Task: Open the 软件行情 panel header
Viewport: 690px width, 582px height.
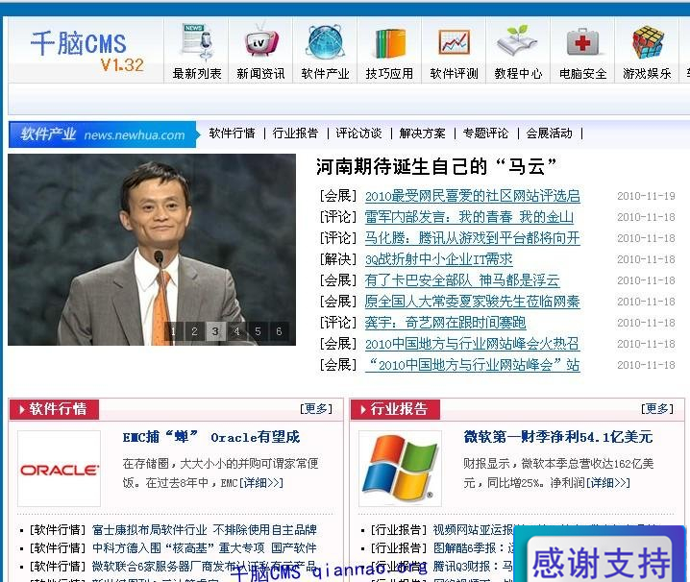Action: [54, 409]
